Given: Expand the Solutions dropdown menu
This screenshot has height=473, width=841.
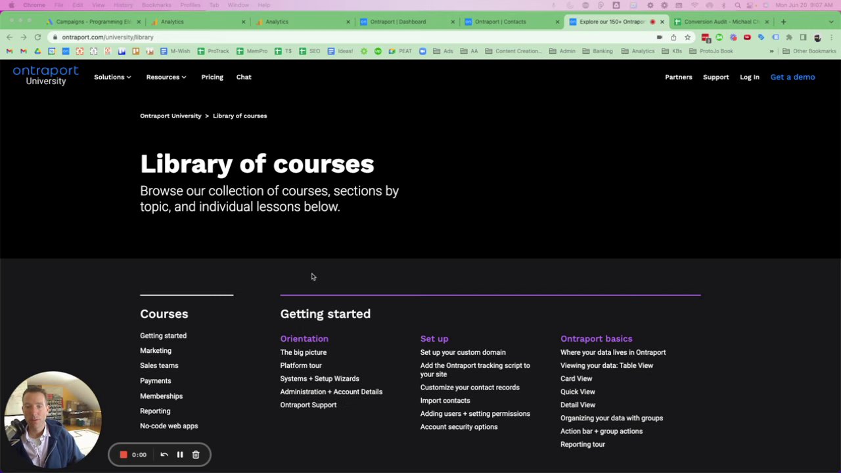Looking at the screenshot, I should tap(112, 77).
